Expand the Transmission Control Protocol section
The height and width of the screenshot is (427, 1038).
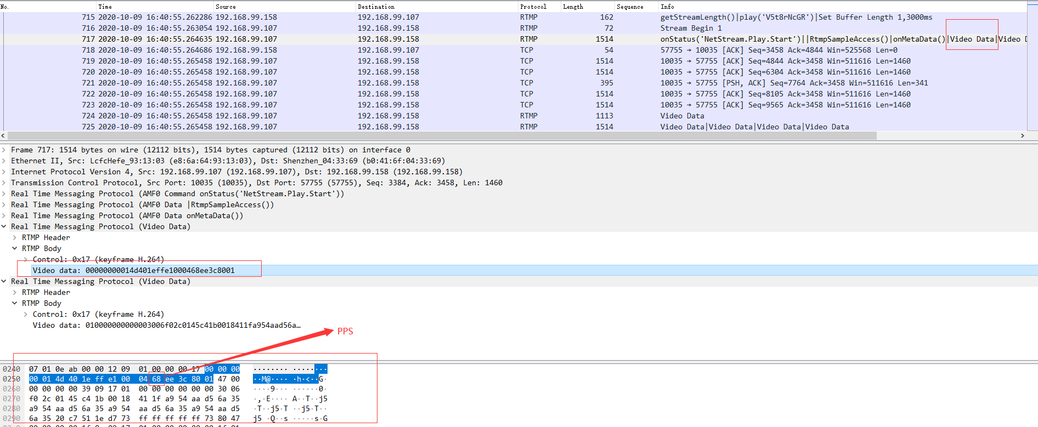point(4,183)
